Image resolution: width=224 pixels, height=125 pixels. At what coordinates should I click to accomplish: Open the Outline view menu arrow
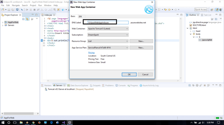(x=221, y=19)
